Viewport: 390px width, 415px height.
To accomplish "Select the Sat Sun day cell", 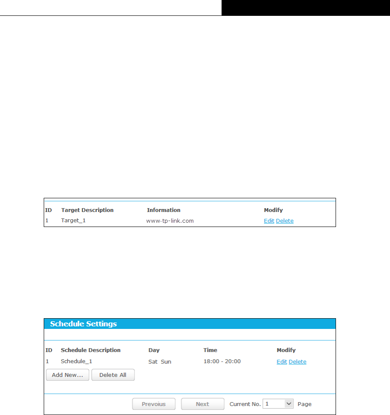I will pos(160,361).
